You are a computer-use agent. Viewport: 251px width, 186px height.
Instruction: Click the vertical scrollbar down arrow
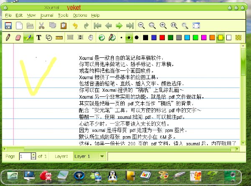coord(243,143)
